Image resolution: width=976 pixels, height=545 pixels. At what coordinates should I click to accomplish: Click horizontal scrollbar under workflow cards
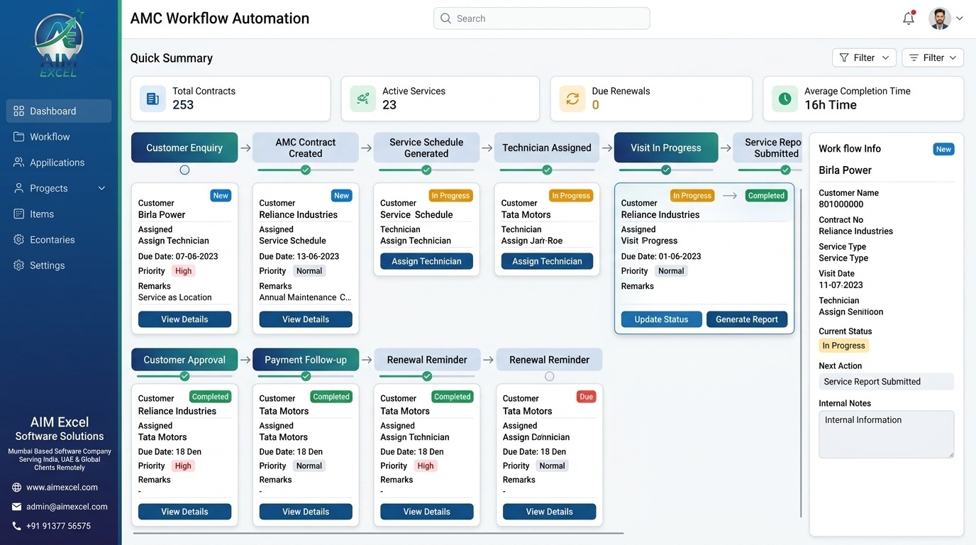pyautogui.click(x=378, y=533)
